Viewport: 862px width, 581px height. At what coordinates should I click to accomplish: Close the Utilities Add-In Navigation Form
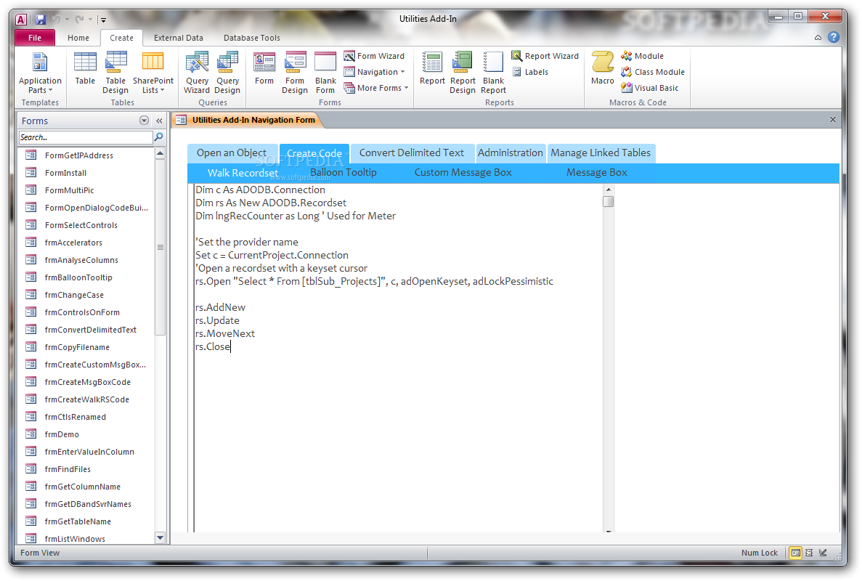pos(832,120)
